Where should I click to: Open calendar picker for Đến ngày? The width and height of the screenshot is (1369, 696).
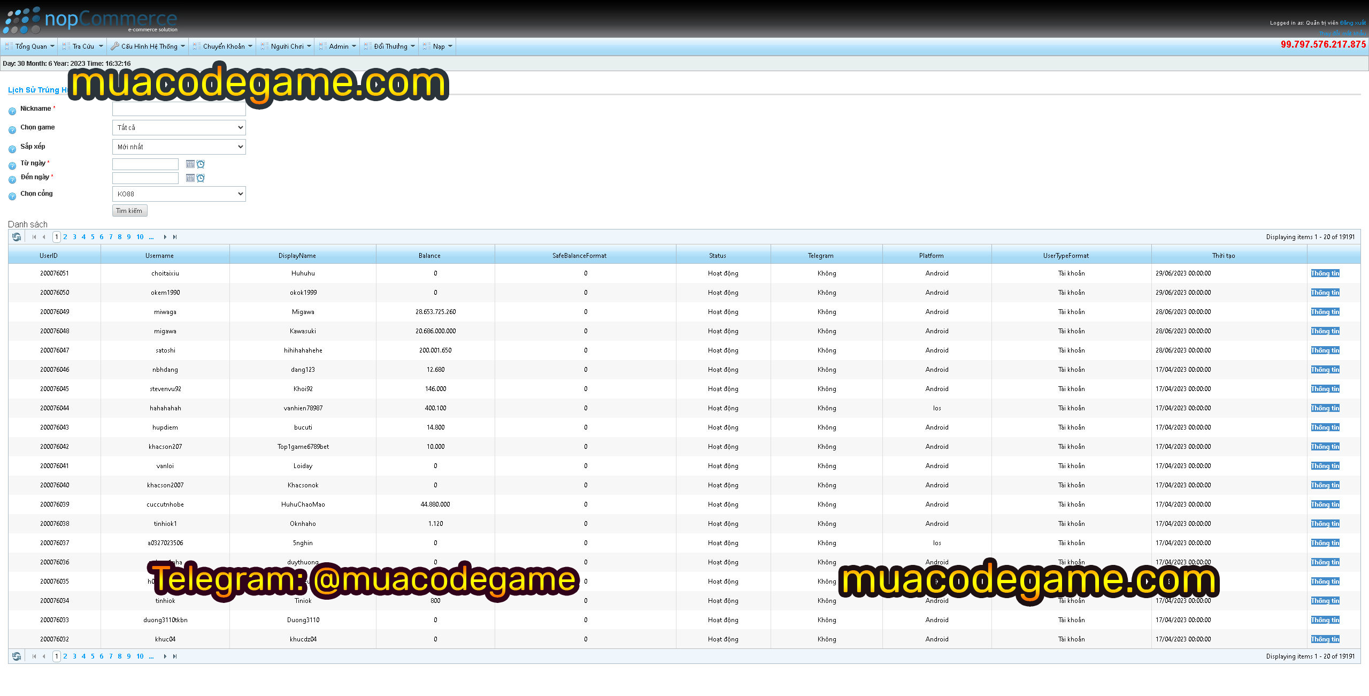pos(190,178)
